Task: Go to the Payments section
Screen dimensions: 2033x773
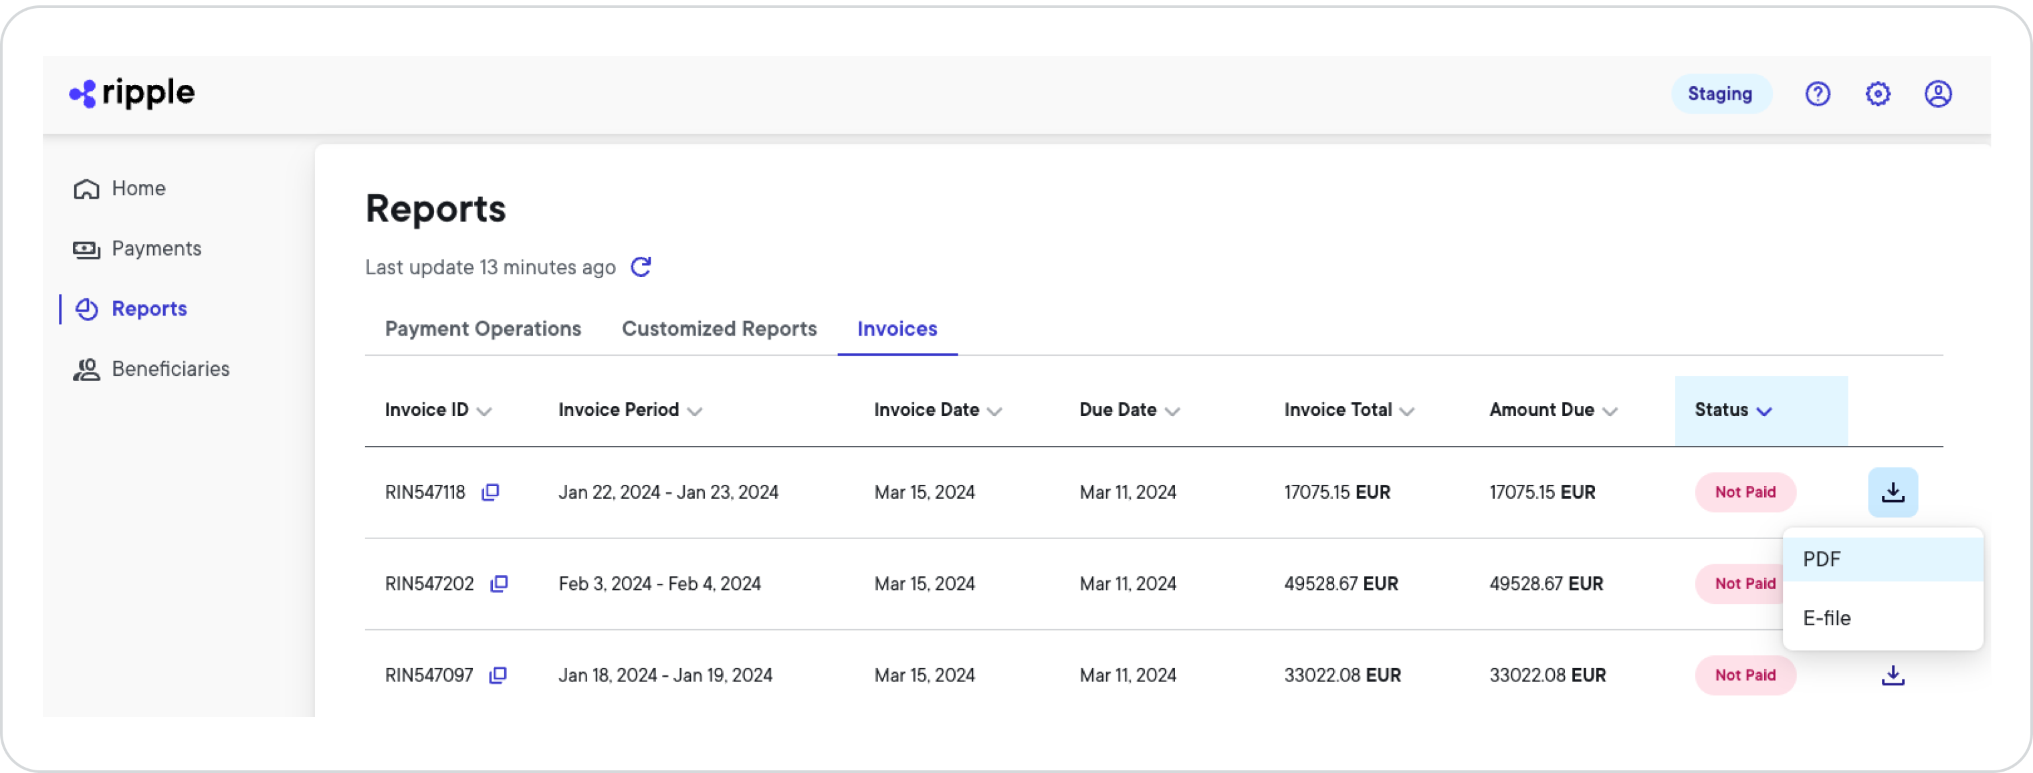Action: 156,247
